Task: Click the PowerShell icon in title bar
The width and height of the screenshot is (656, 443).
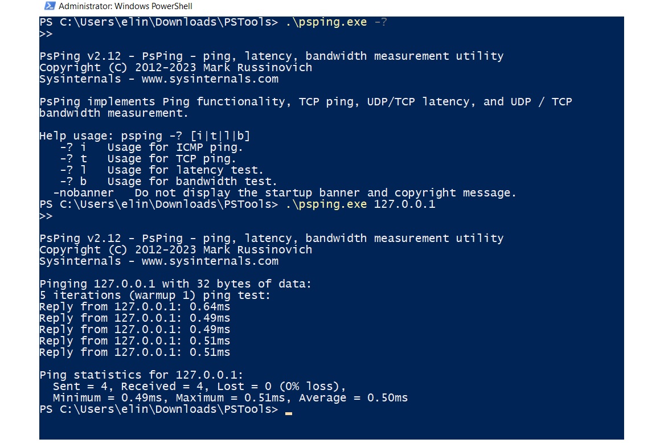Action: click(50, 6)
